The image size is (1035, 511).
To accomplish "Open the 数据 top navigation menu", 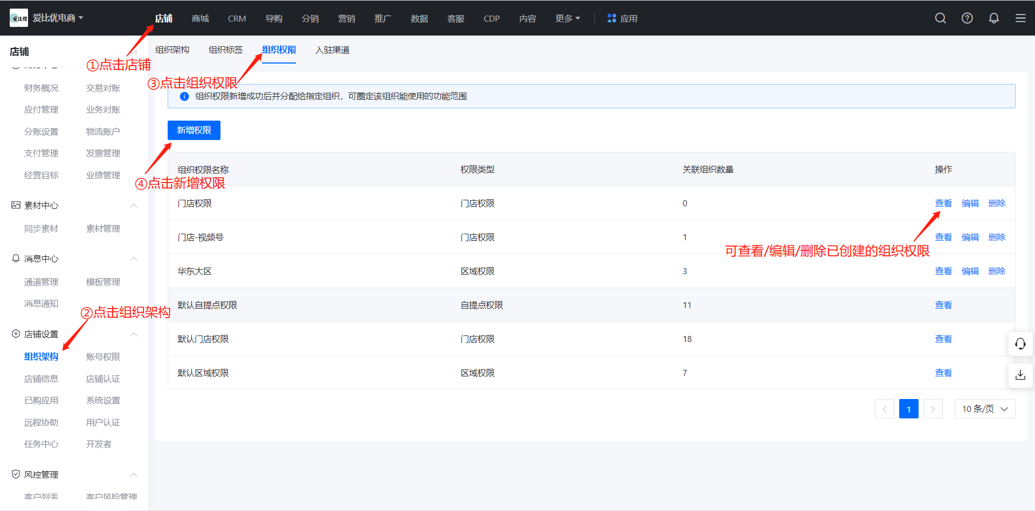I will 419,18.
